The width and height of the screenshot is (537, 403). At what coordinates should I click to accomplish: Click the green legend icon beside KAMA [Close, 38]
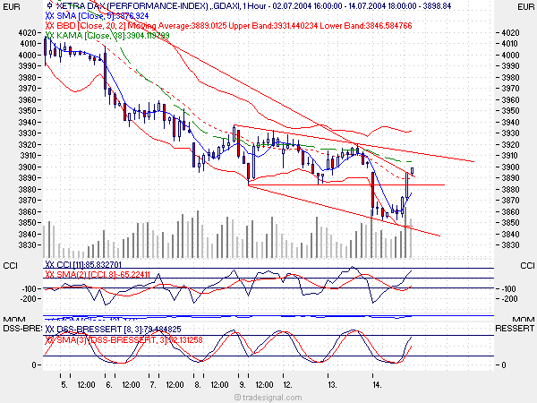49,35
